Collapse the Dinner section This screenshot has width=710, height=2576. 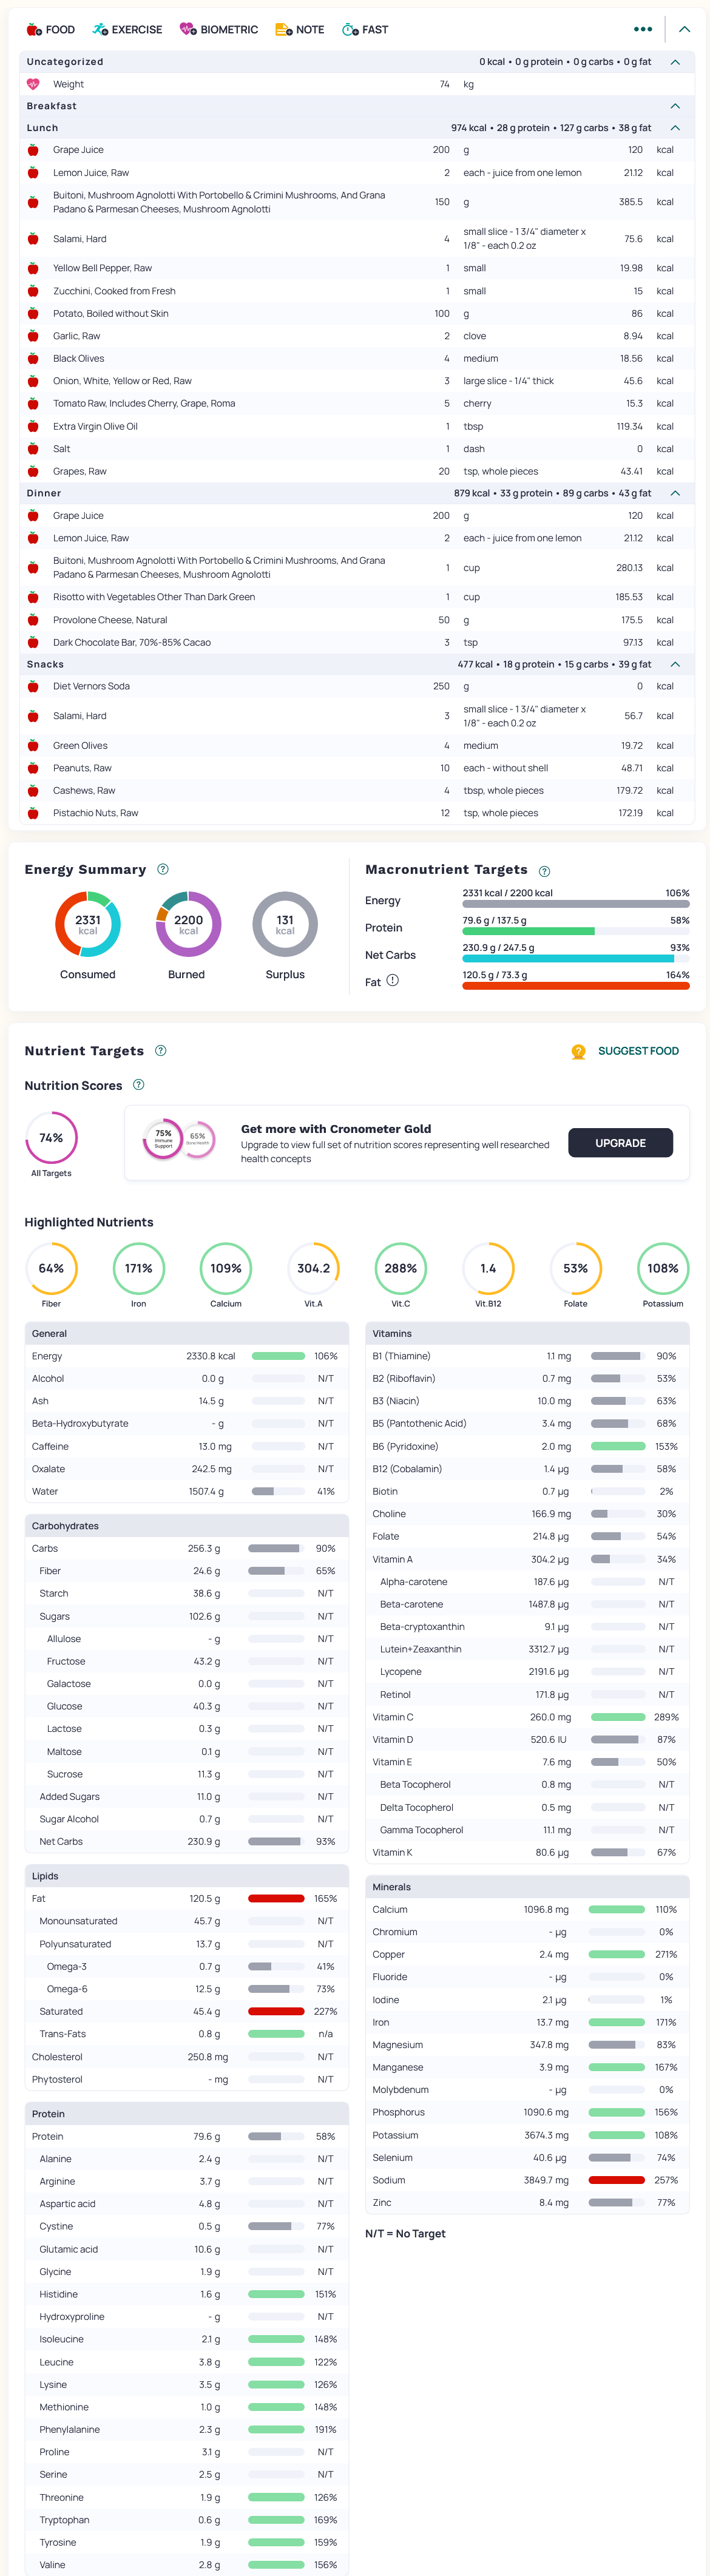coord(675,493)
